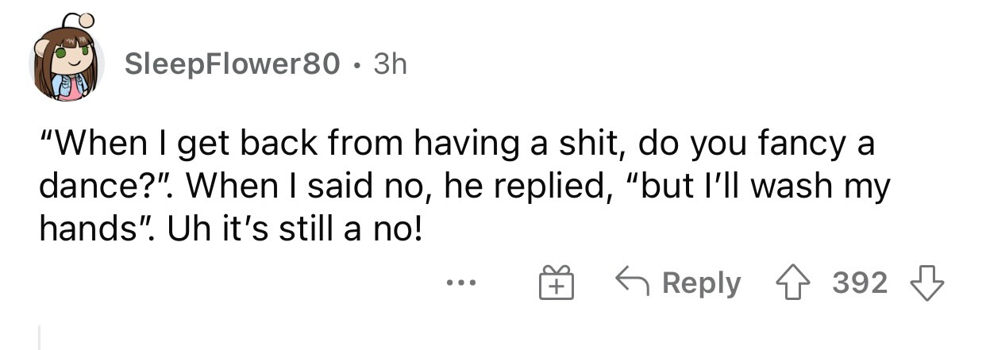This screenshot has height=350, width=986.
Task: Visit the SleepFlower80 username profile link
Action: (x=233, y=64)
